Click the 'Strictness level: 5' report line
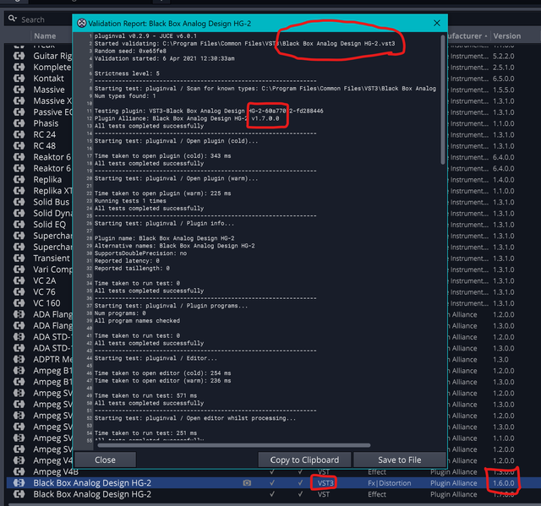 127,73
